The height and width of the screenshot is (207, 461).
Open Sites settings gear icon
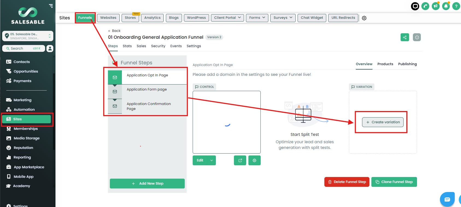point(364,18)
